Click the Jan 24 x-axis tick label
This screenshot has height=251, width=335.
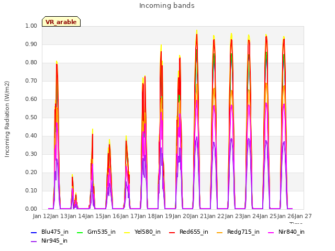[251, 216]
